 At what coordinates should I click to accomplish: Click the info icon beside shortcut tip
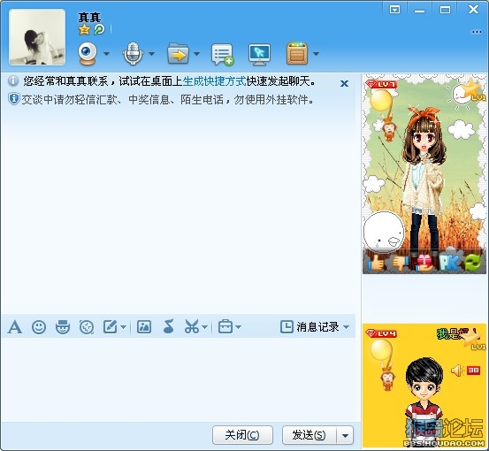click(13, 80)
